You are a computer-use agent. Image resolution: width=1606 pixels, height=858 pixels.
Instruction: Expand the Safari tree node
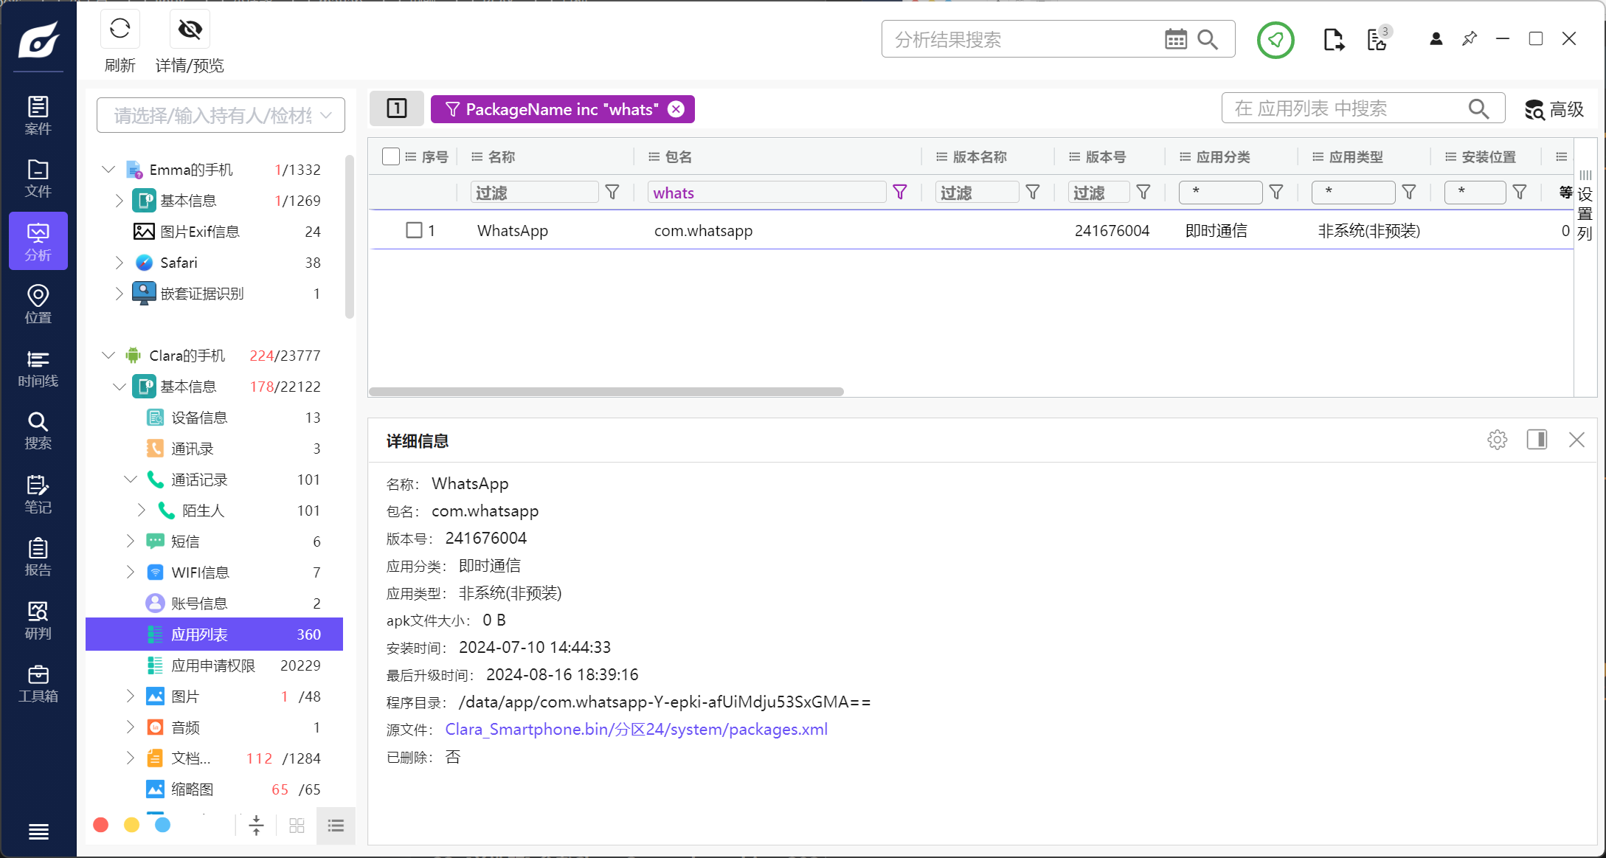pyautogui.click(x=120, y=263)
